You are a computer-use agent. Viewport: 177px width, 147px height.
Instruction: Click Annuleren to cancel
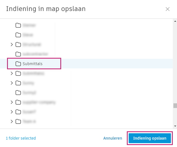coord(113,138)
